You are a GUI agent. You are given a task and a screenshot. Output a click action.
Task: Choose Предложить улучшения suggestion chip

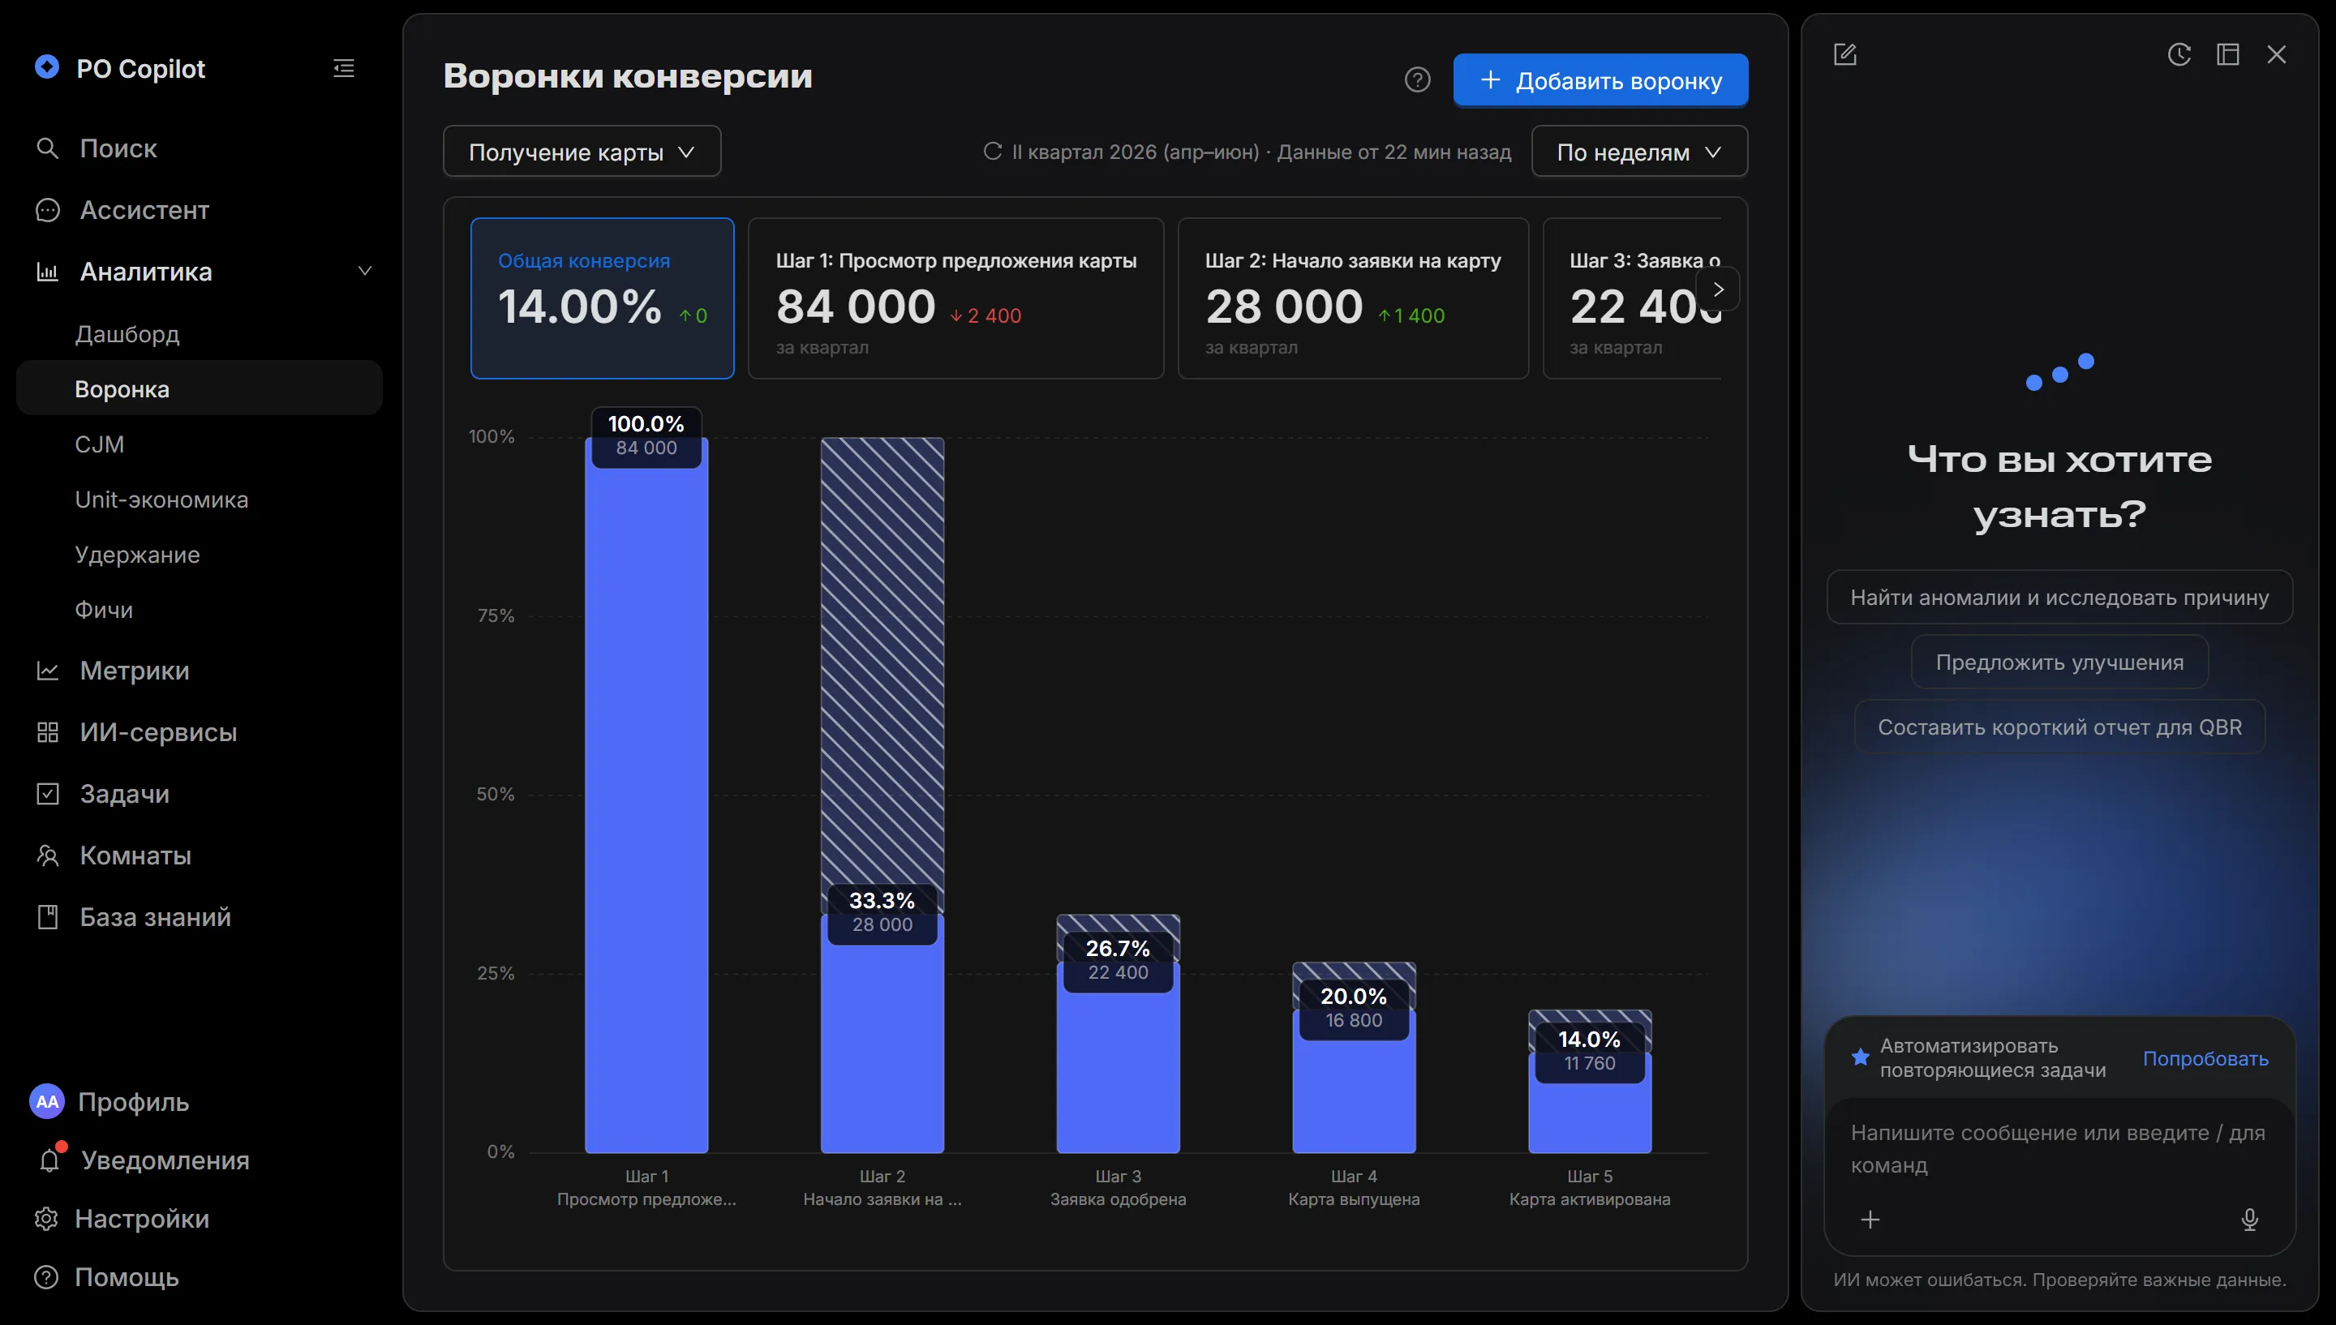2059,662
